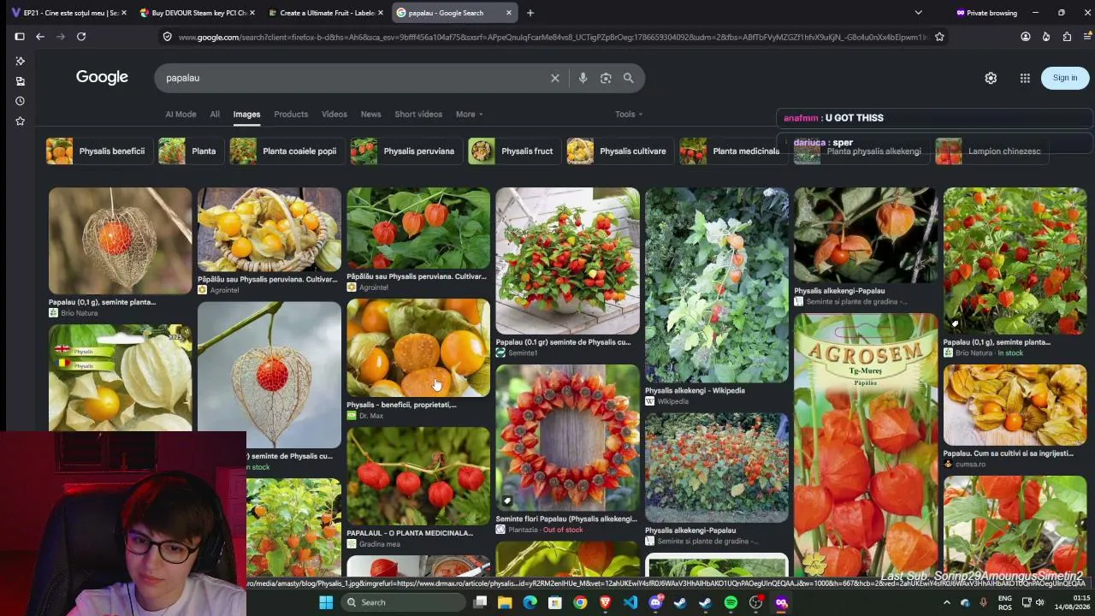Open a new browser tab

tap(530, 13)
